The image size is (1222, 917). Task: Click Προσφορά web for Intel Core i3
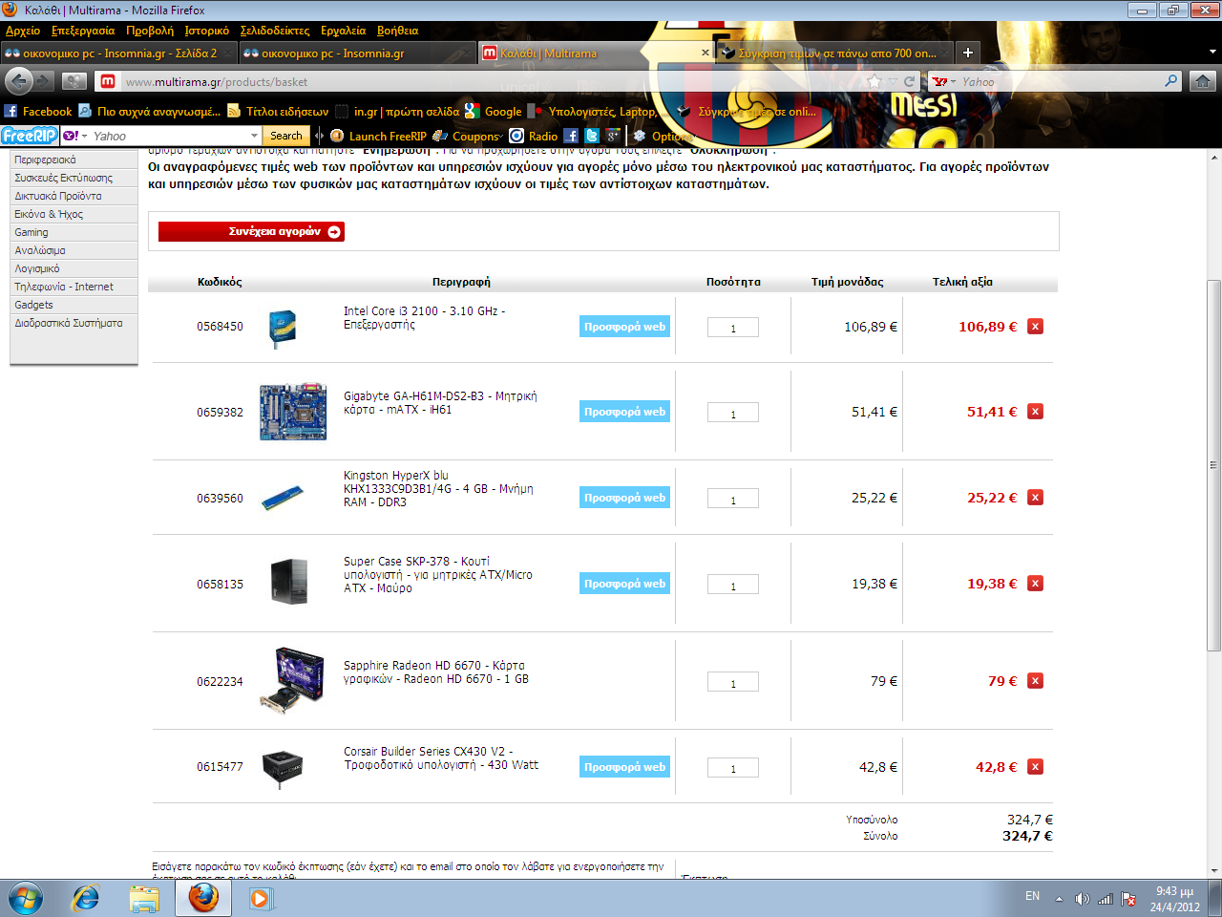point(624,327)
